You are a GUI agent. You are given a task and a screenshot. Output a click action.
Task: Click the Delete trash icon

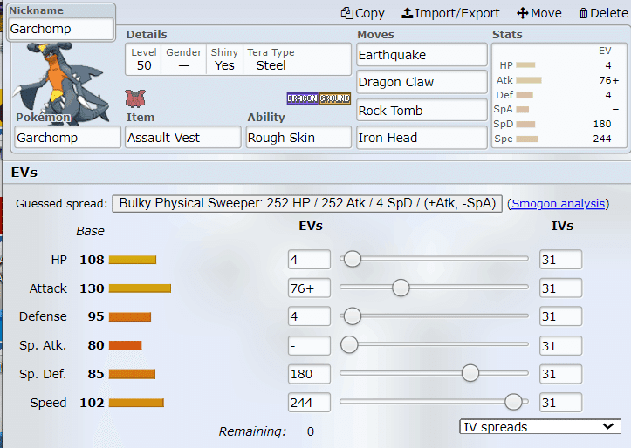tap(583, 13)
